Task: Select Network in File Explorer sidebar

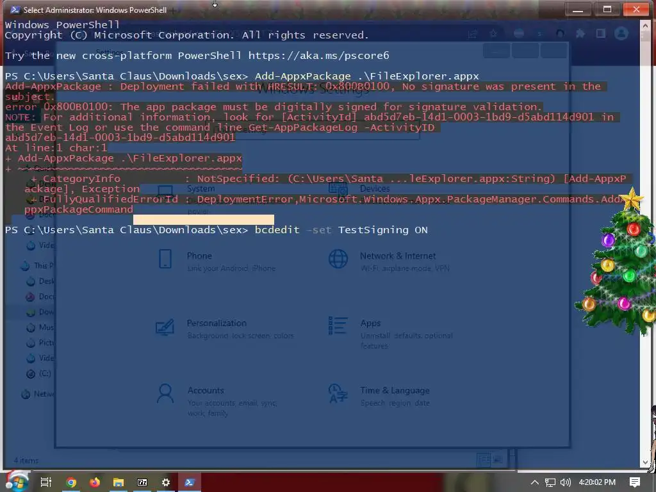Action: pos(38,394)
